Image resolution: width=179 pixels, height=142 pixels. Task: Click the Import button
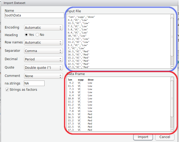coord(143,137)
